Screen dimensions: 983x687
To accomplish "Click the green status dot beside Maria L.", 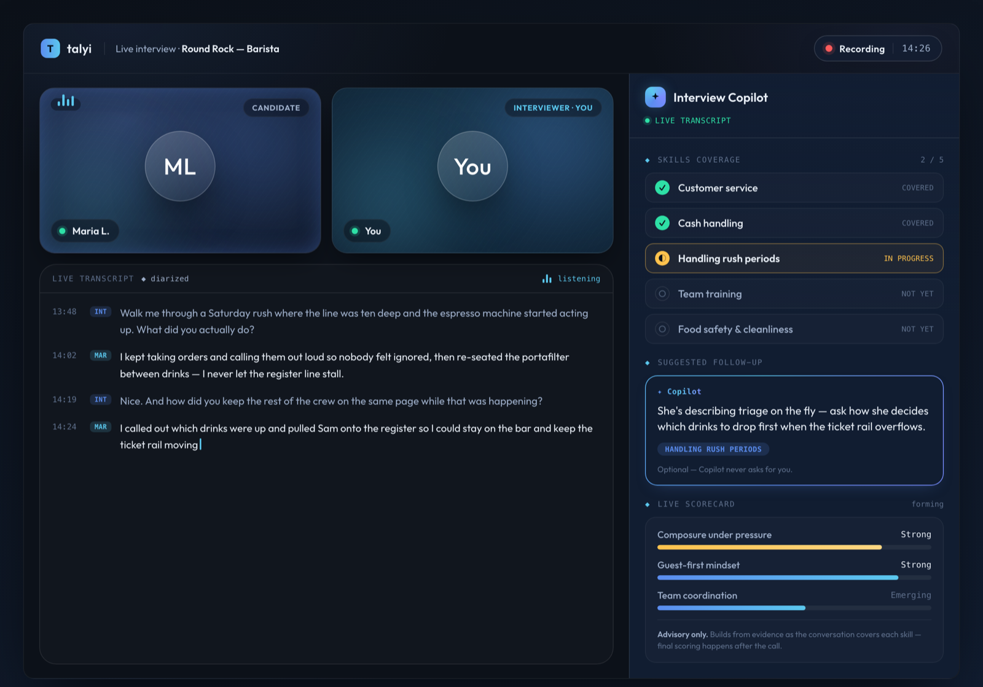I will (x=62, y=231).
